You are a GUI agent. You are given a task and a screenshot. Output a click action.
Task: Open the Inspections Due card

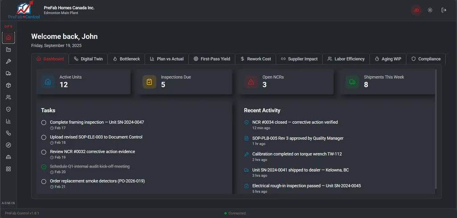pyautogui.click(x=185, y=82)
